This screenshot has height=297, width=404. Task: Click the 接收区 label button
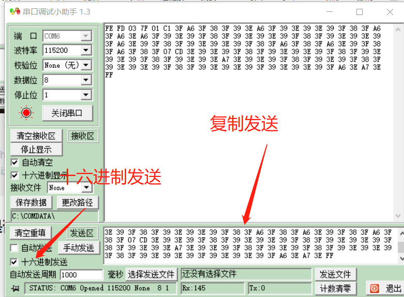83,136
